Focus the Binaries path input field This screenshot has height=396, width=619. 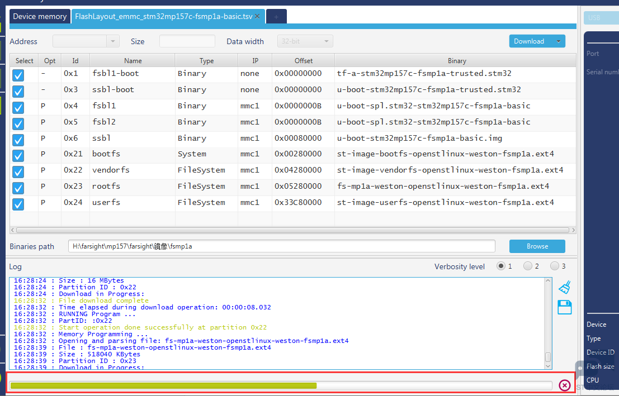point(281,246)
